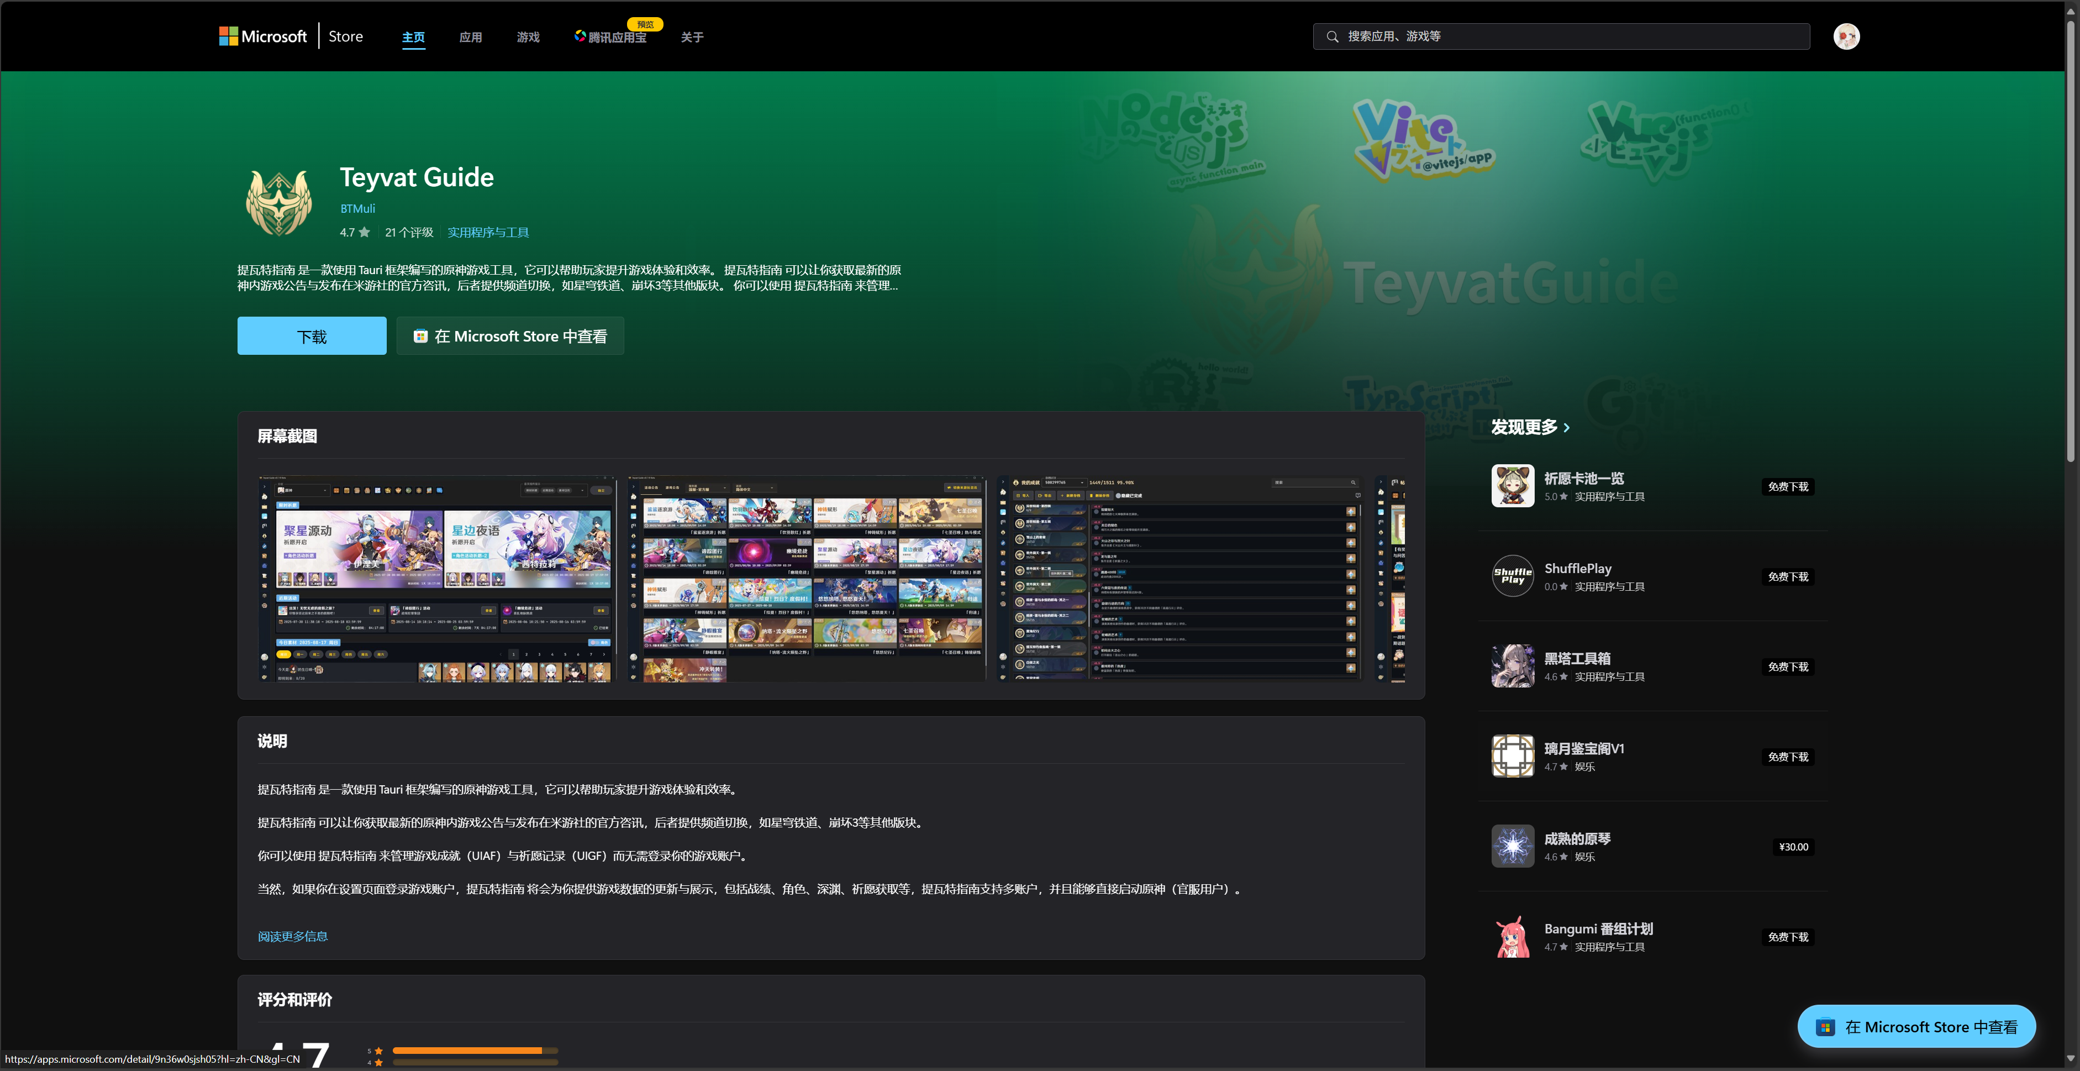Click the Store badge icon in 查看 button
Screen dimensions: 2080x1071
[420, 335]
